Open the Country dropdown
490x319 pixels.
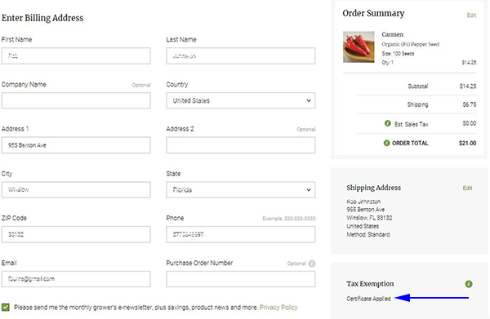[x=241, y=100]
